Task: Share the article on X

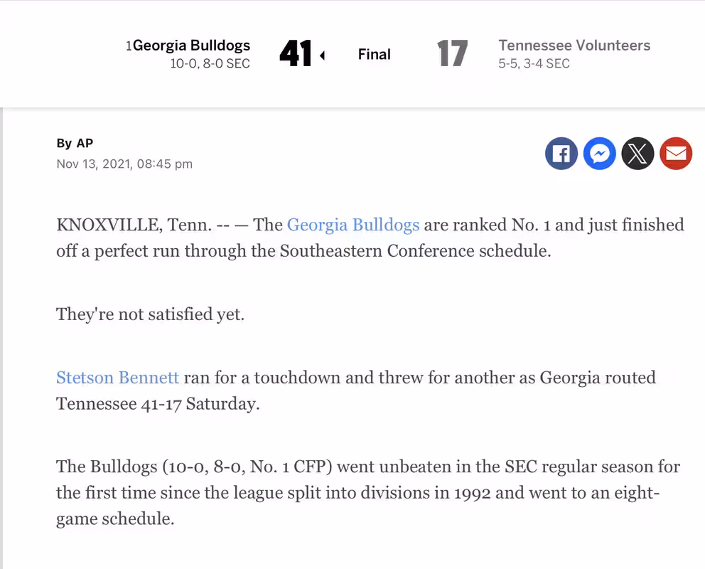Action: pyautogui.click(x=637, y=154)
